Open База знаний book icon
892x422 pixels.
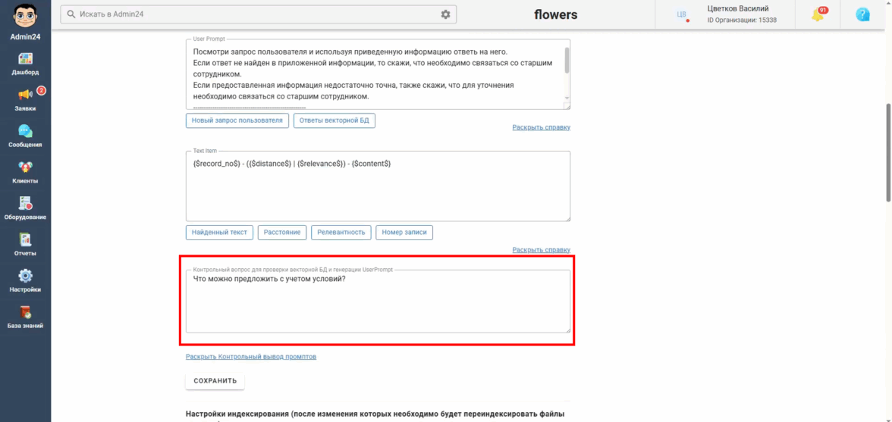[x=25, y=312]
